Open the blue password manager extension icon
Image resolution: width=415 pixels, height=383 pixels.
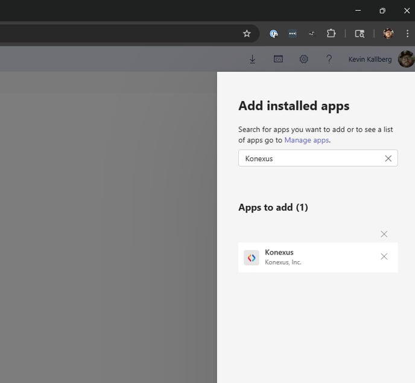274,34
